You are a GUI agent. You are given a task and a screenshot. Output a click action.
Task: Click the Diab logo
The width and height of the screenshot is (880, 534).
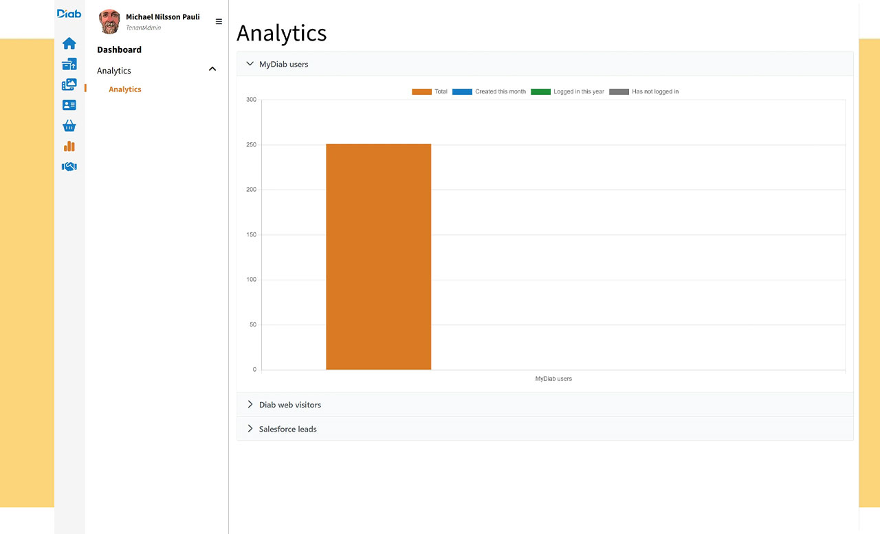(69, 14)
